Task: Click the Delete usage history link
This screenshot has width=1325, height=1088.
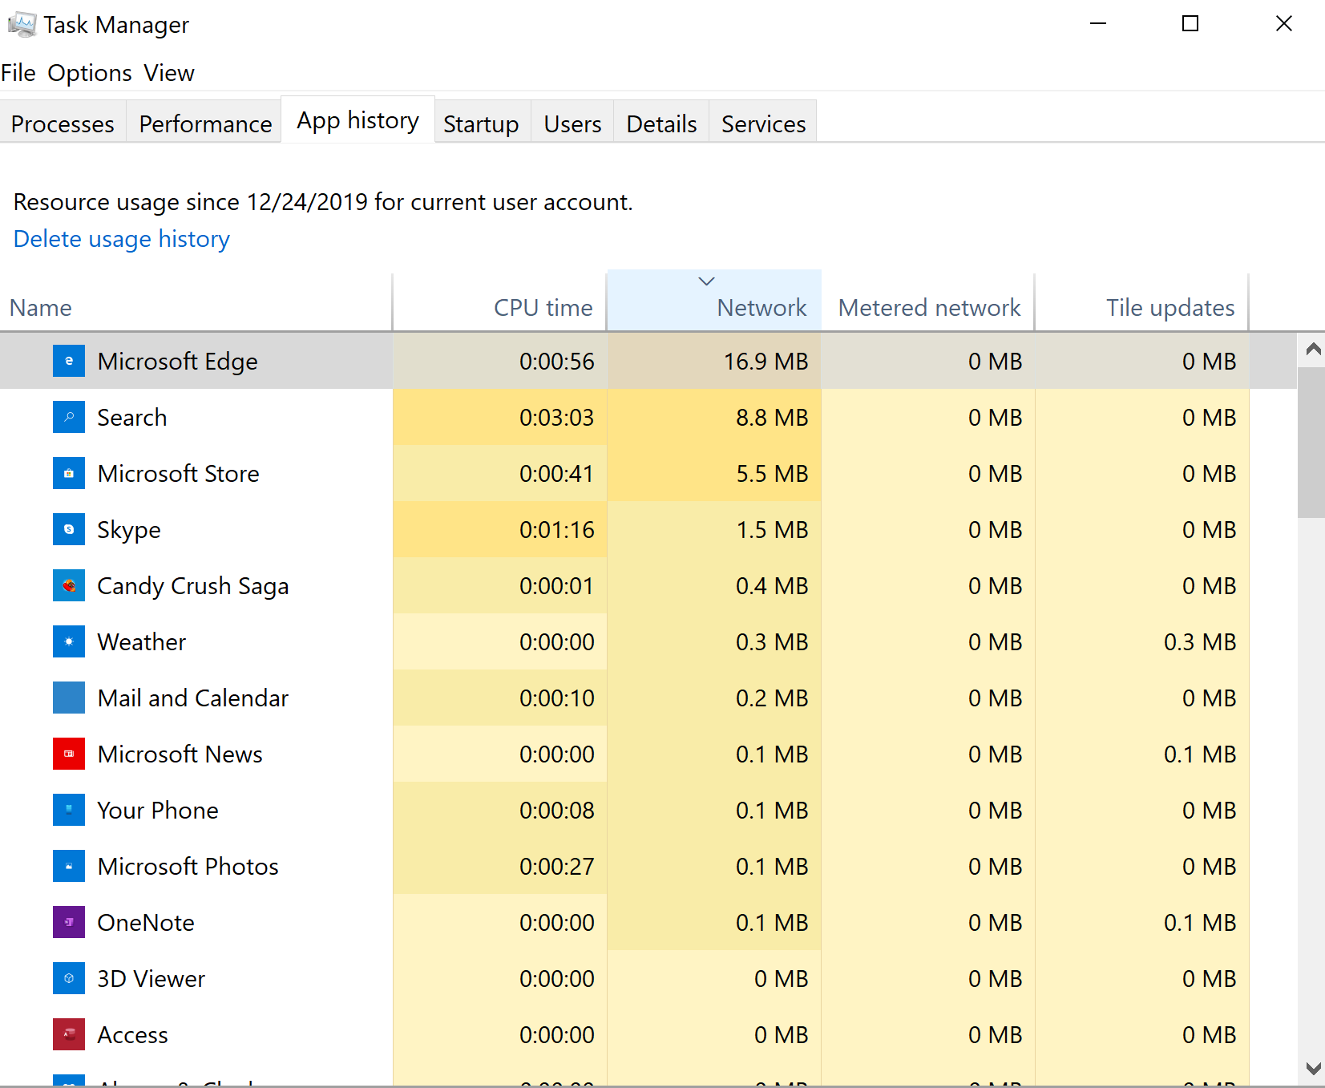Action: [122, 239]
